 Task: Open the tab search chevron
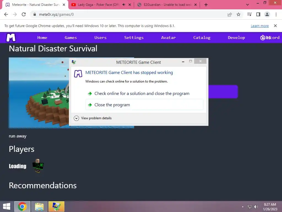[248, 5]
